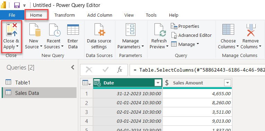Open Data source settings
Viewport: 265px width, 131px height.
click(x=99, y=36)
